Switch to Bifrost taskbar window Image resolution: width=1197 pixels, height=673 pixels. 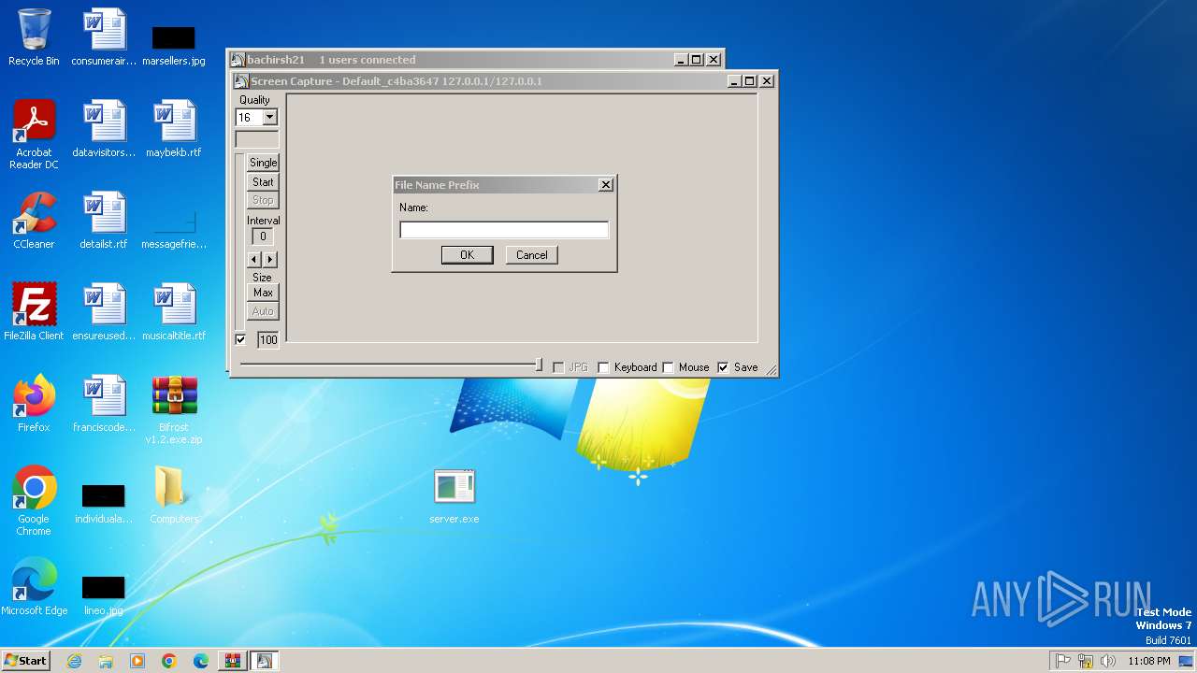coord(264,661)
